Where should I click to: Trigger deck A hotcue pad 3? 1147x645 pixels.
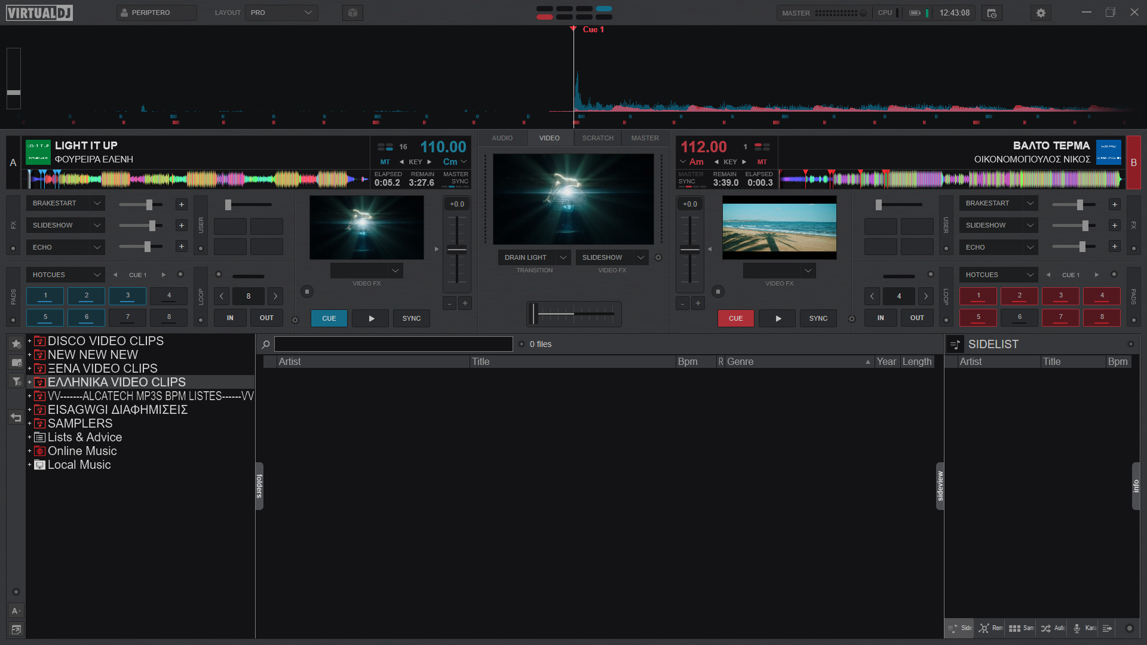[x=127, y=296]
